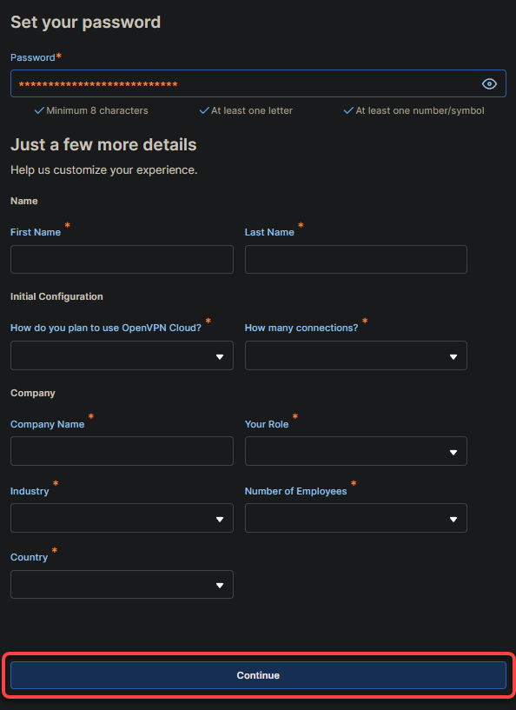Click the checkmark beside At least one letter
Screen dimensions: 516x710
click(x=204, y=110)
